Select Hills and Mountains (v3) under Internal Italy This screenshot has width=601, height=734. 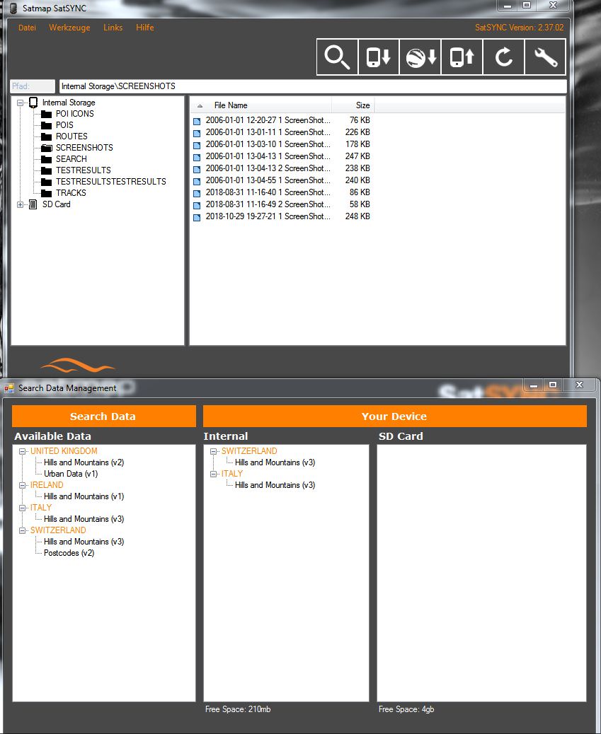click(x=275, y=485)
